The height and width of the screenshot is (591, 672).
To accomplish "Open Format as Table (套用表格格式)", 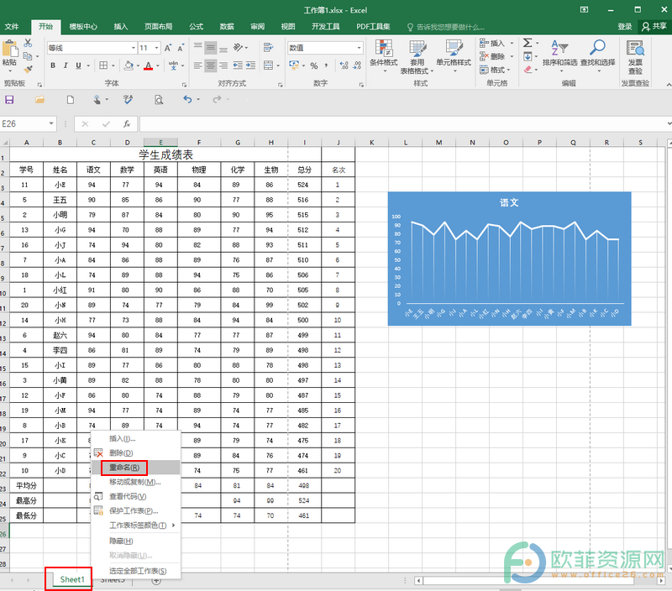I will (417, 57).
